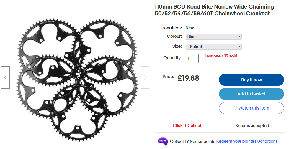Expand the Size dropdown
The height and width of the screenshot is (149, 289).
tap(214, 47)
